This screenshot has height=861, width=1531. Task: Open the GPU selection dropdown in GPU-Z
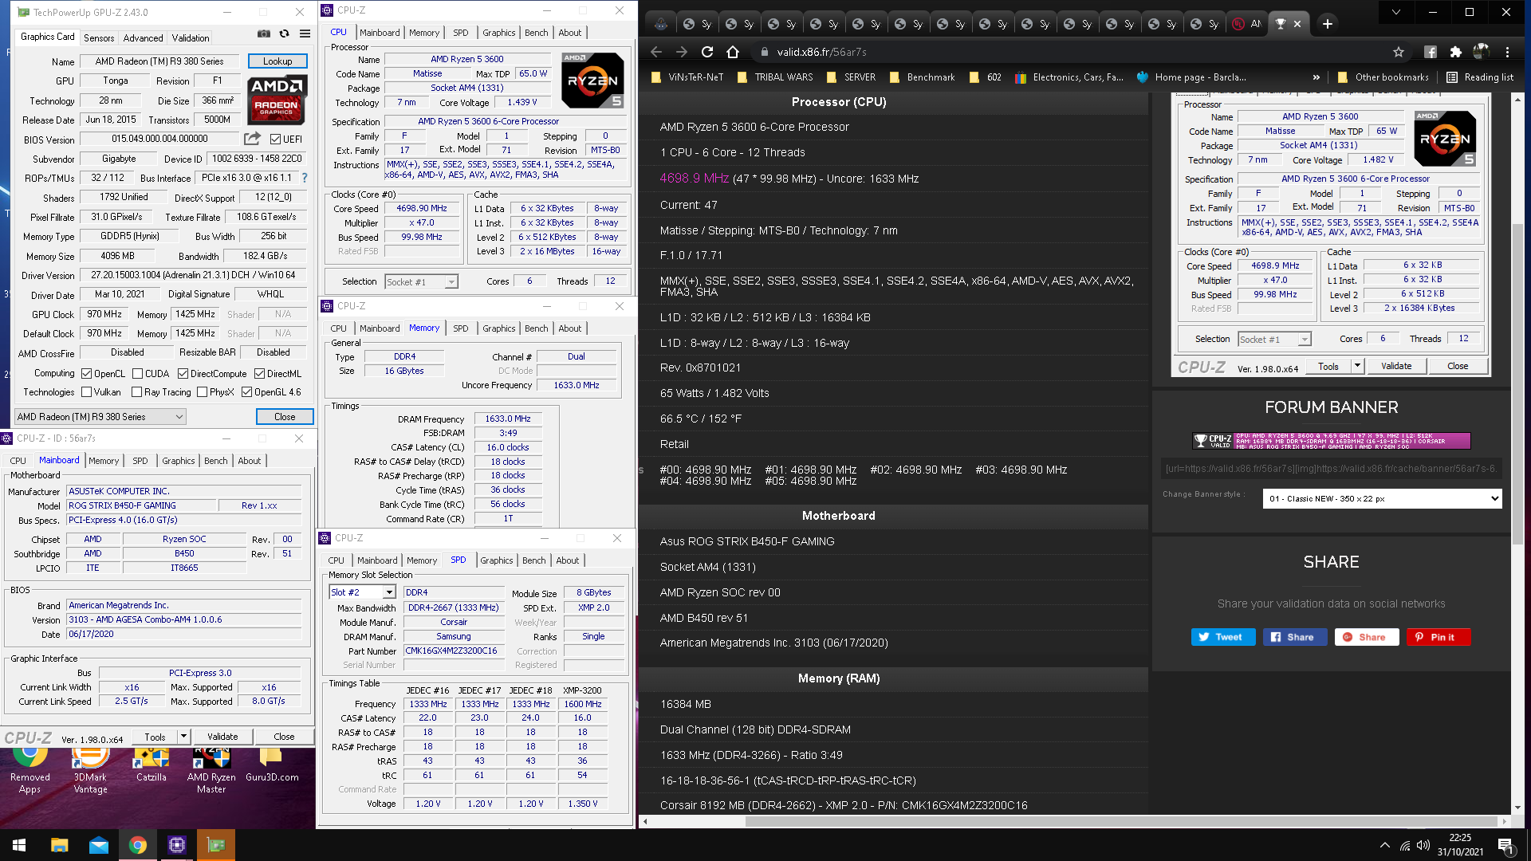[x=100, y=416]
